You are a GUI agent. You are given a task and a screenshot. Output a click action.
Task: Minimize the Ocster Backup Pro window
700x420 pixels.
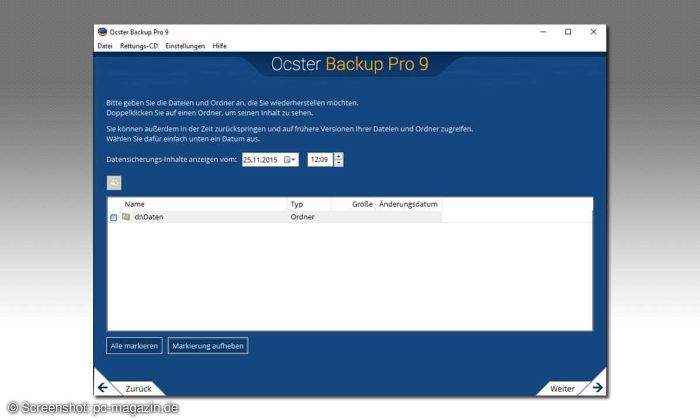543,32
